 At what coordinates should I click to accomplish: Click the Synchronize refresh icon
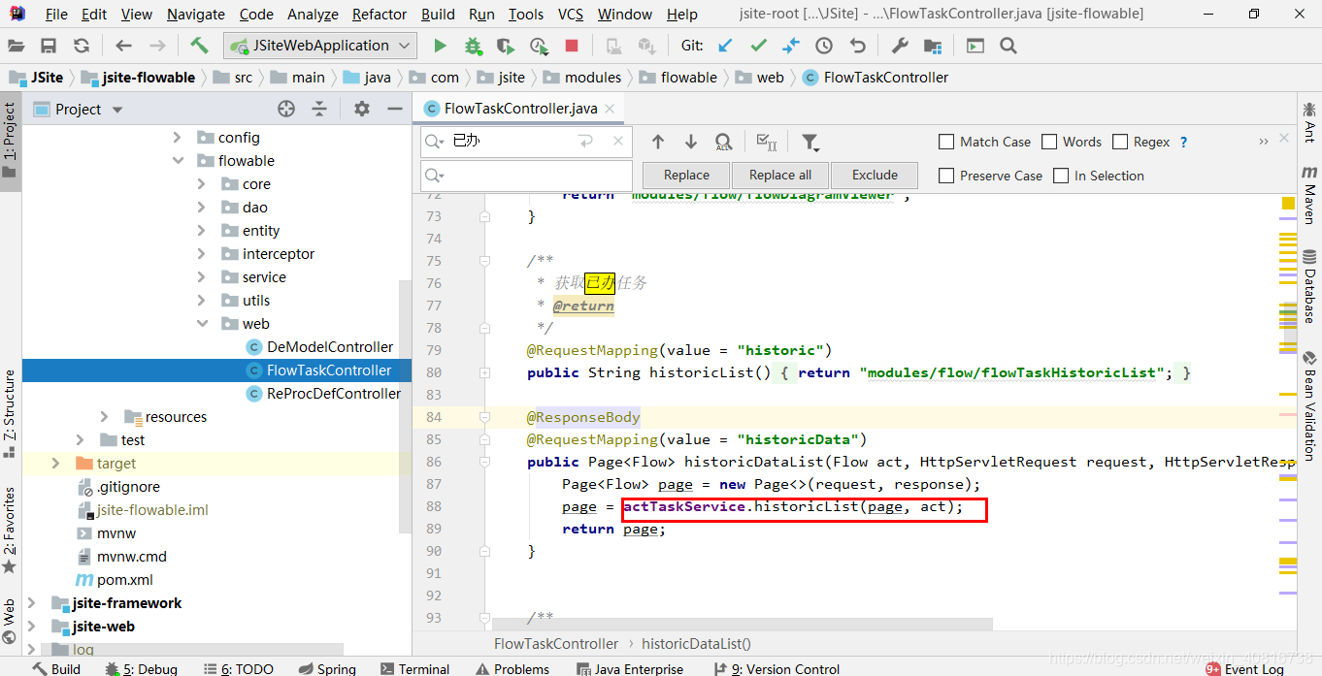(x=82, y=46)
